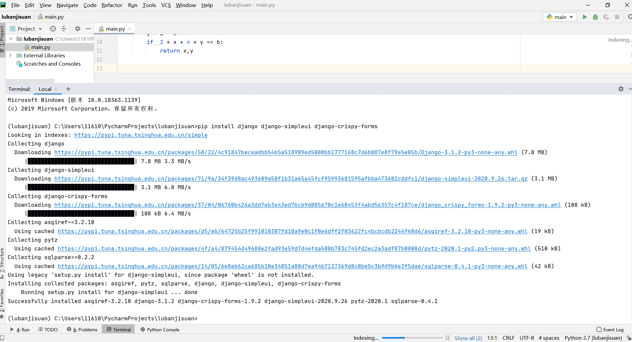Click the main.py breadcrumb in navigation bar
This screenshot has height=342, width=632.
pyautogui.click(x=51, y=17)
